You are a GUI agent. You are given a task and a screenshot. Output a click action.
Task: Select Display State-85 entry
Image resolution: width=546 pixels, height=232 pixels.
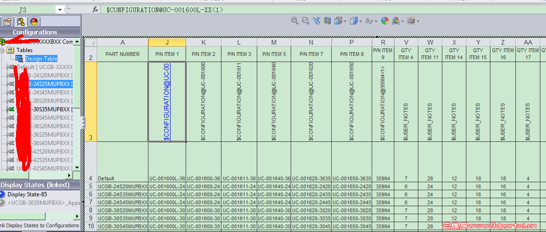(x=27, y=194)
